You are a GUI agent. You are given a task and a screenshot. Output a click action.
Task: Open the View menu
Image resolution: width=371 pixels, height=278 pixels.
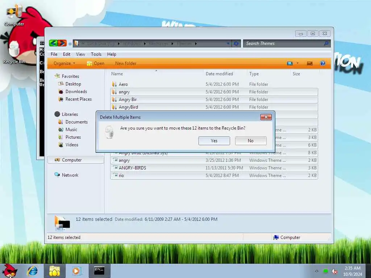pyautogui.click(x=80, y=54)
